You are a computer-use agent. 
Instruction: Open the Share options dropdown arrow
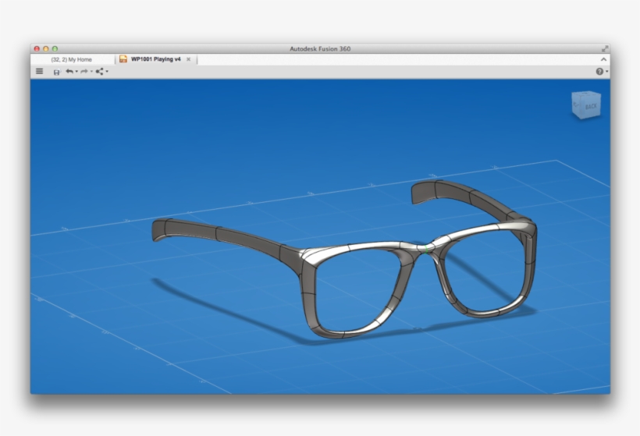[107, 72]
